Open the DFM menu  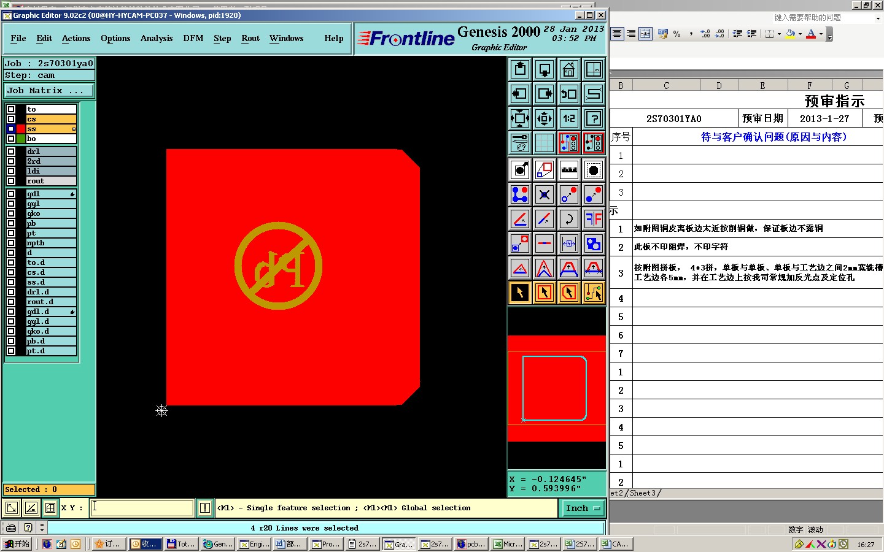pos(193,38)
